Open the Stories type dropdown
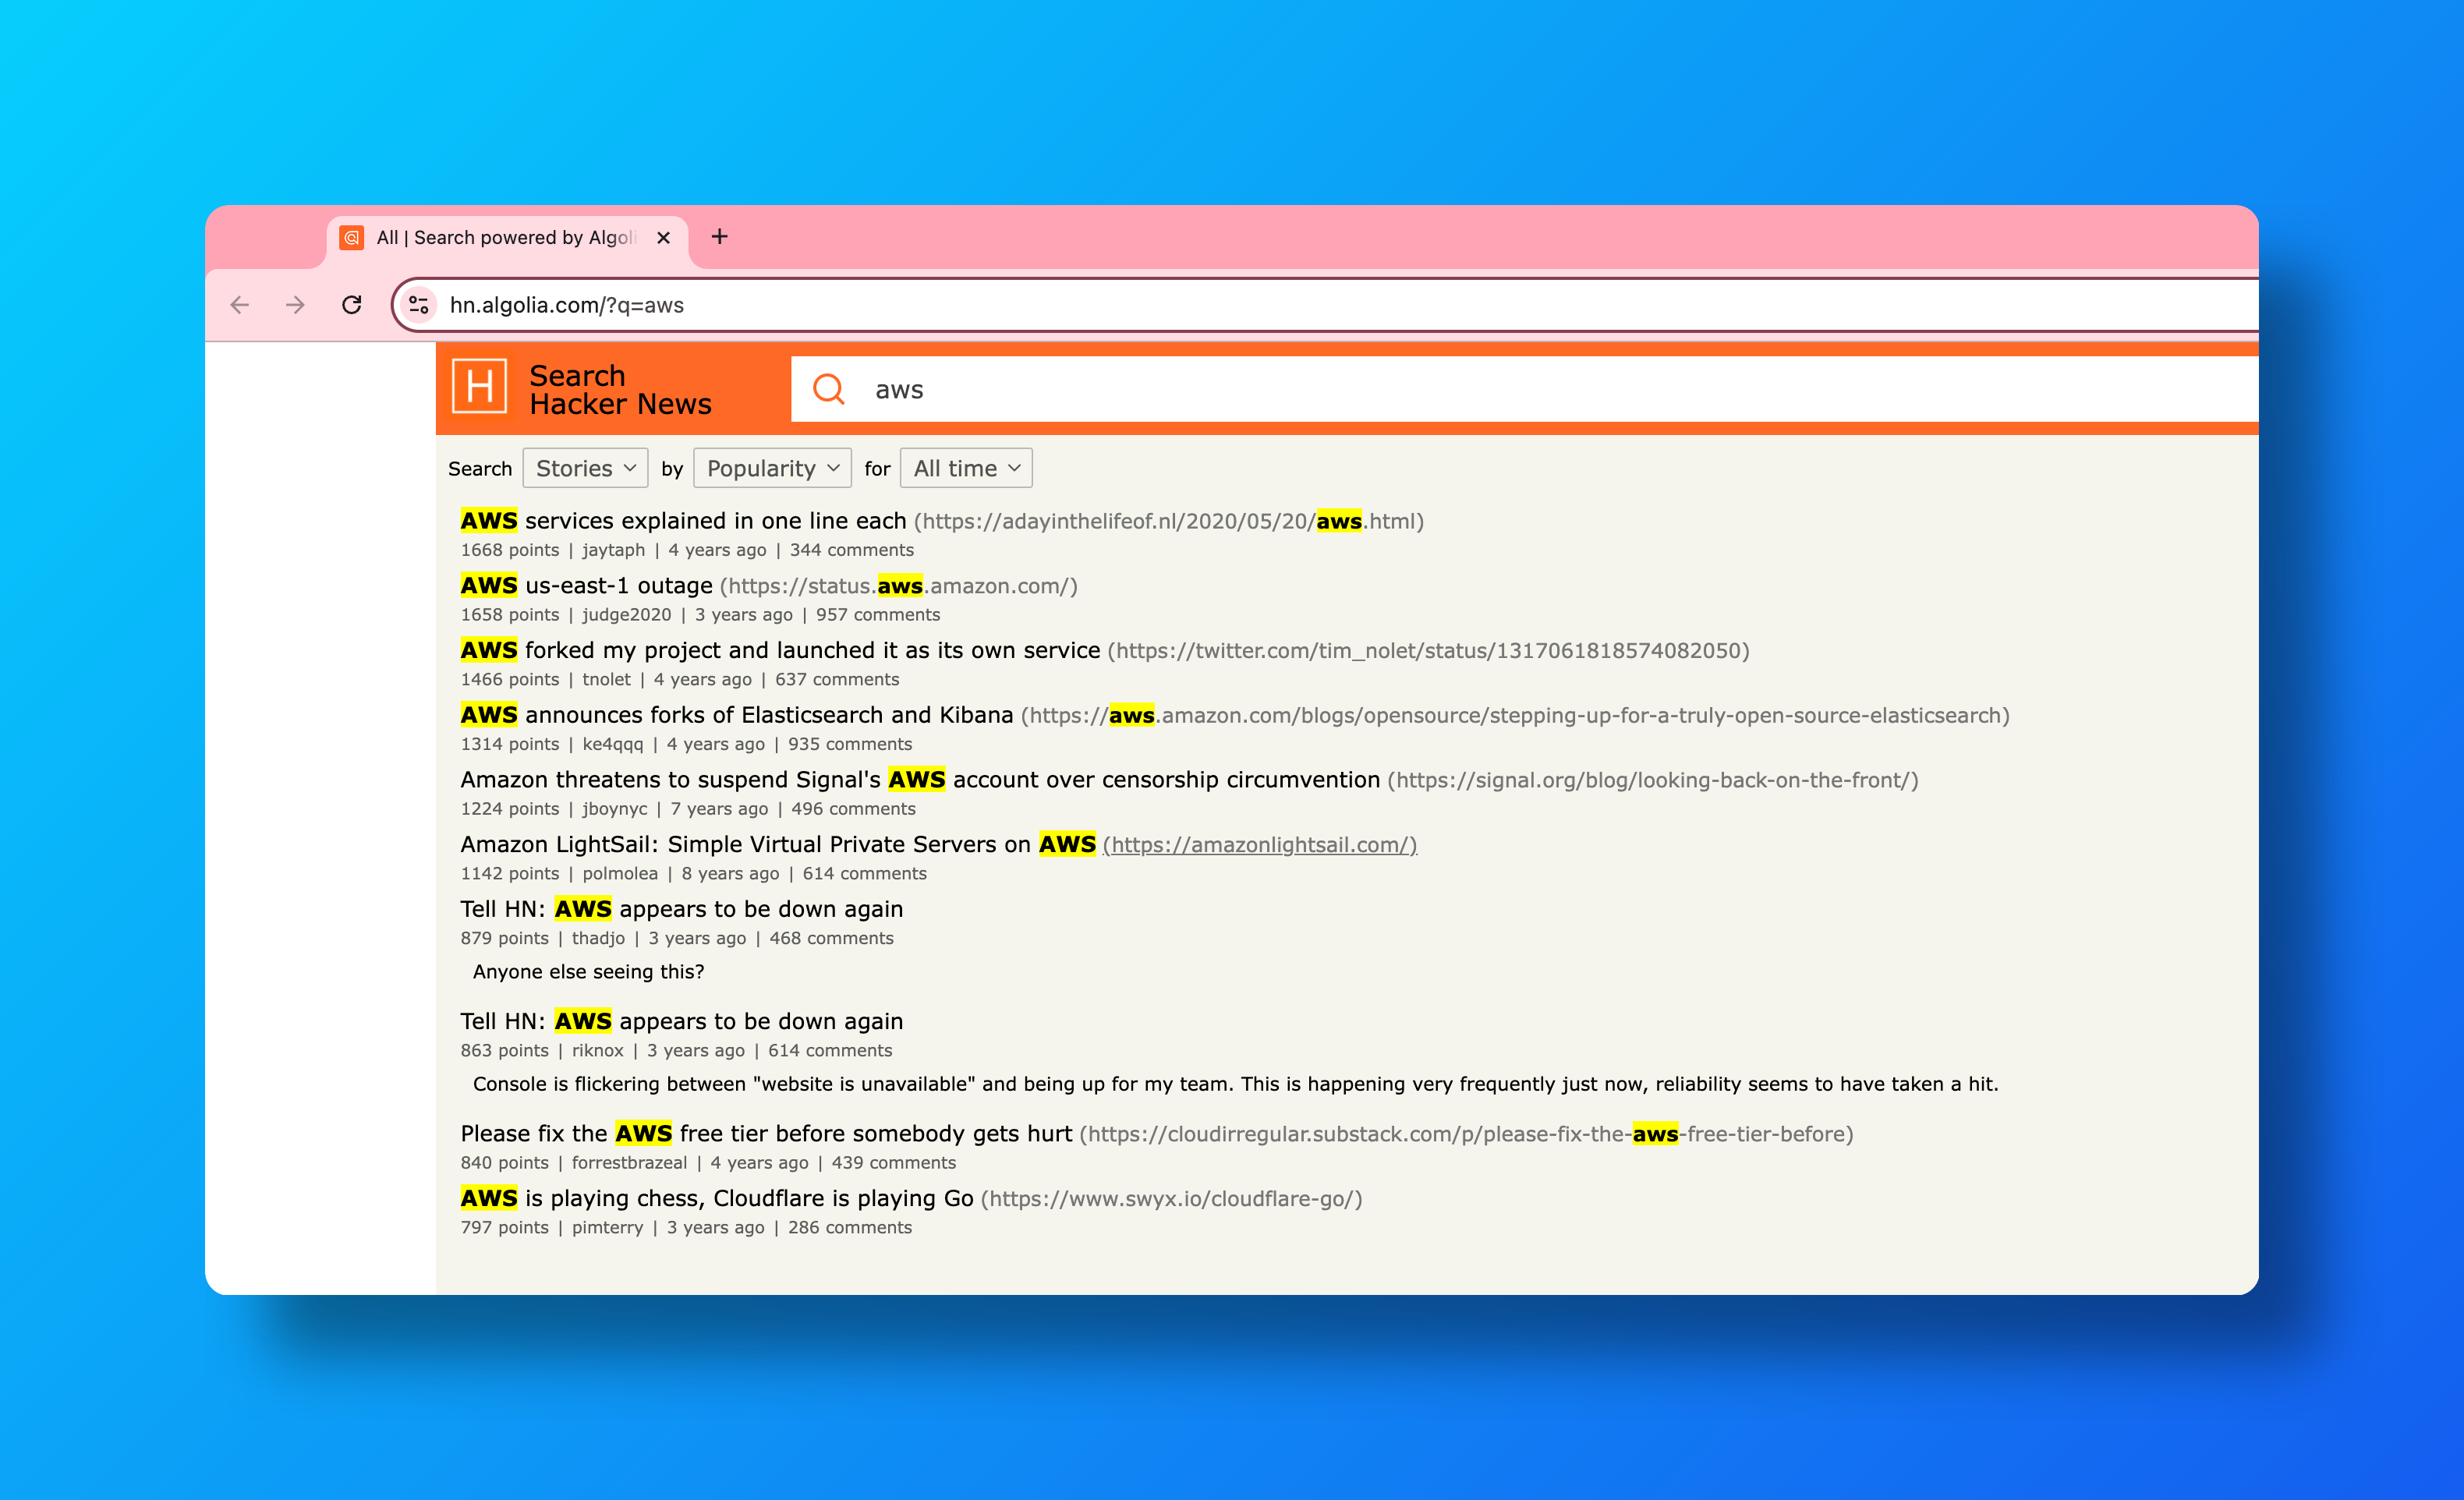The height and width of the screenshot is (1500, 2464). [x=585, y=468]
